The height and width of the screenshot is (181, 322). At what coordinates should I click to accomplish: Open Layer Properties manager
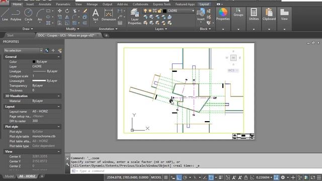point(135,17)
